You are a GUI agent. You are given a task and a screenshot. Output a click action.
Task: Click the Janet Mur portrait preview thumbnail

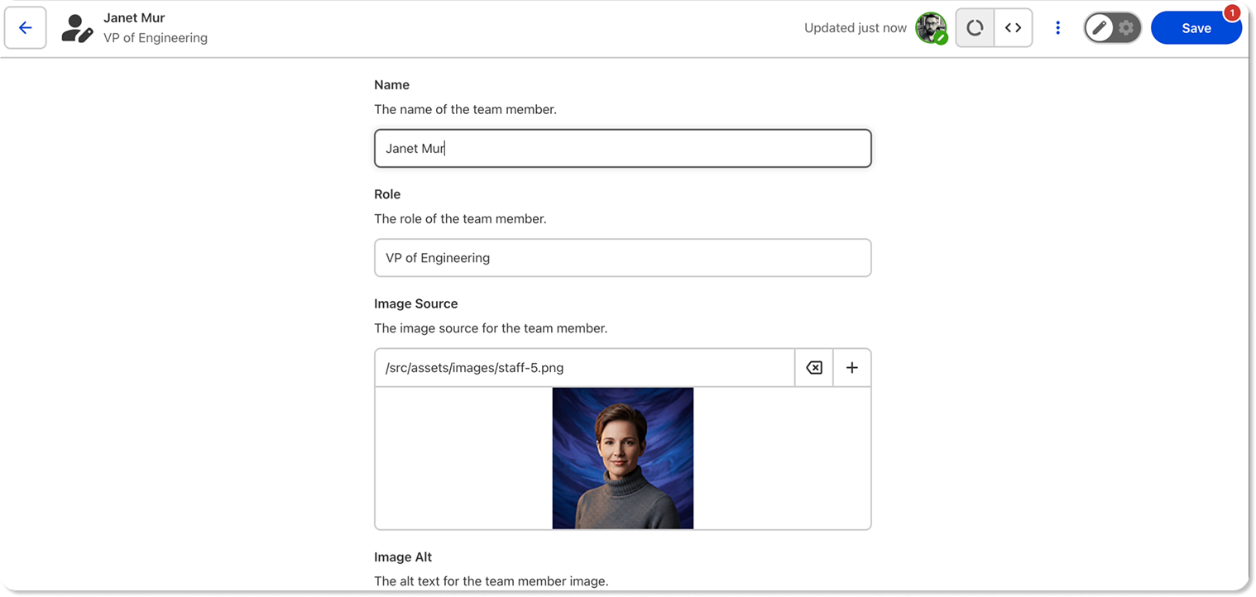622,458
